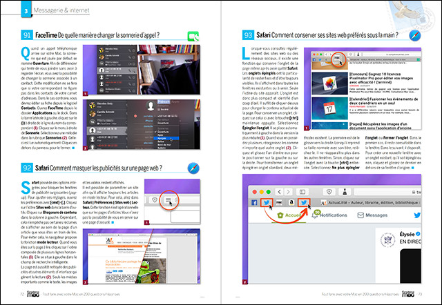Toggle sidebar button in large Safari screenshot

tap(302, 192)
